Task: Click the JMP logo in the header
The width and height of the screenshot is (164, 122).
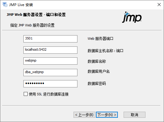Action: pos(132,17)
